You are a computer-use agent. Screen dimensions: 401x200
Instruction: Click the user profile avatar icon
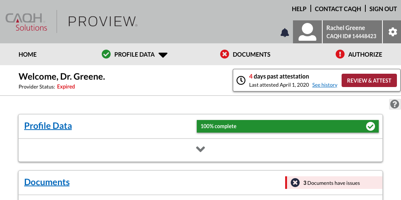click(x=307, y=32)
